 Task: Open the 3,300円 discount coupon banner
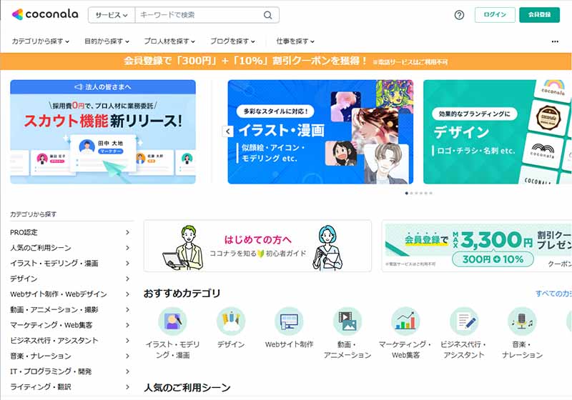(477, 246)
